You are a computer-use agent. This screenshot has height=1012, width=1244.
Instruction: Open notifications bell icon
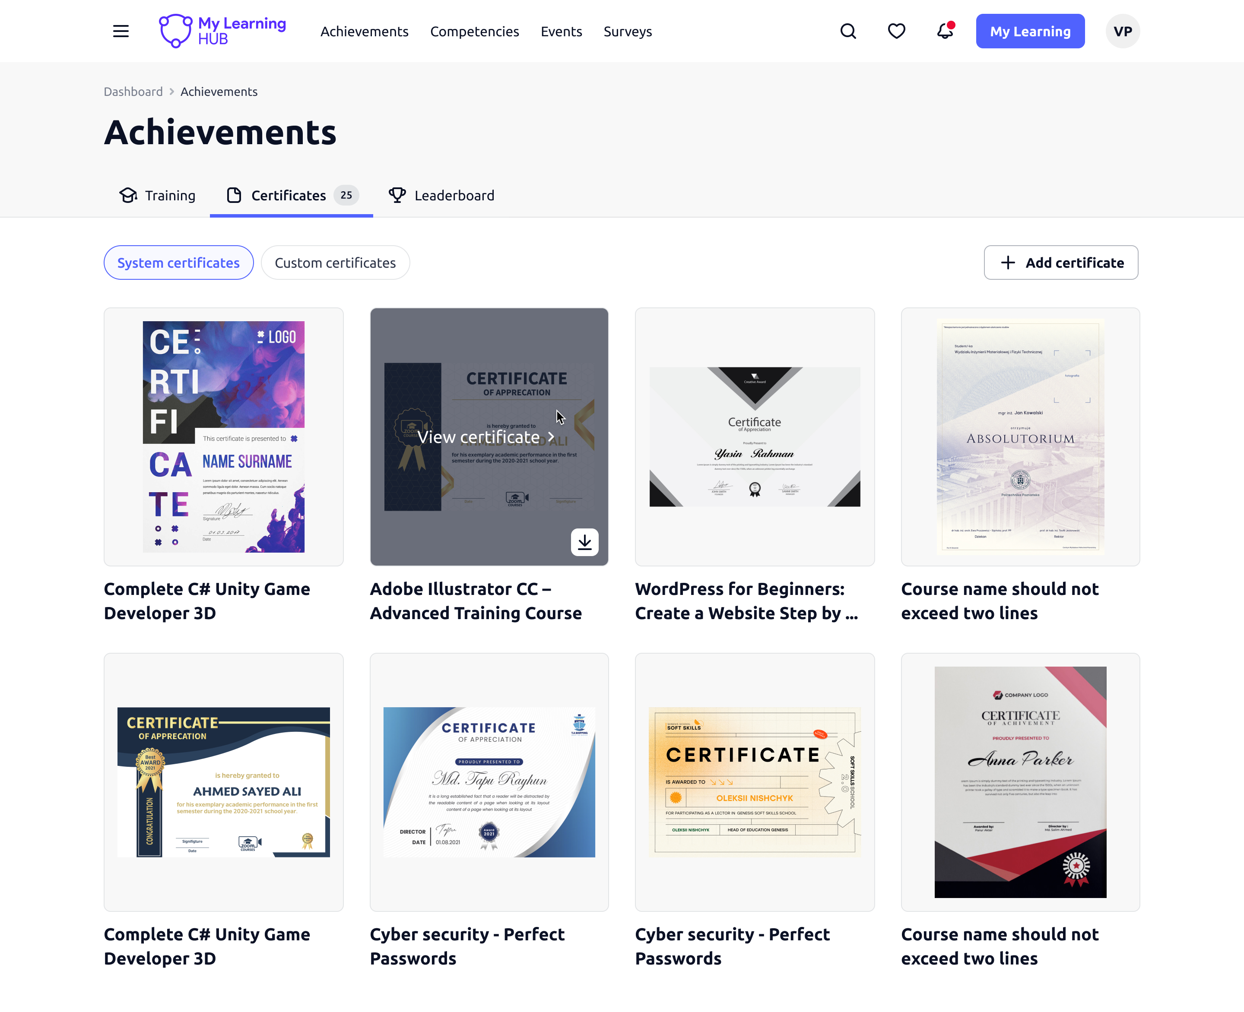pyautogui.click(x=945, y=31)
